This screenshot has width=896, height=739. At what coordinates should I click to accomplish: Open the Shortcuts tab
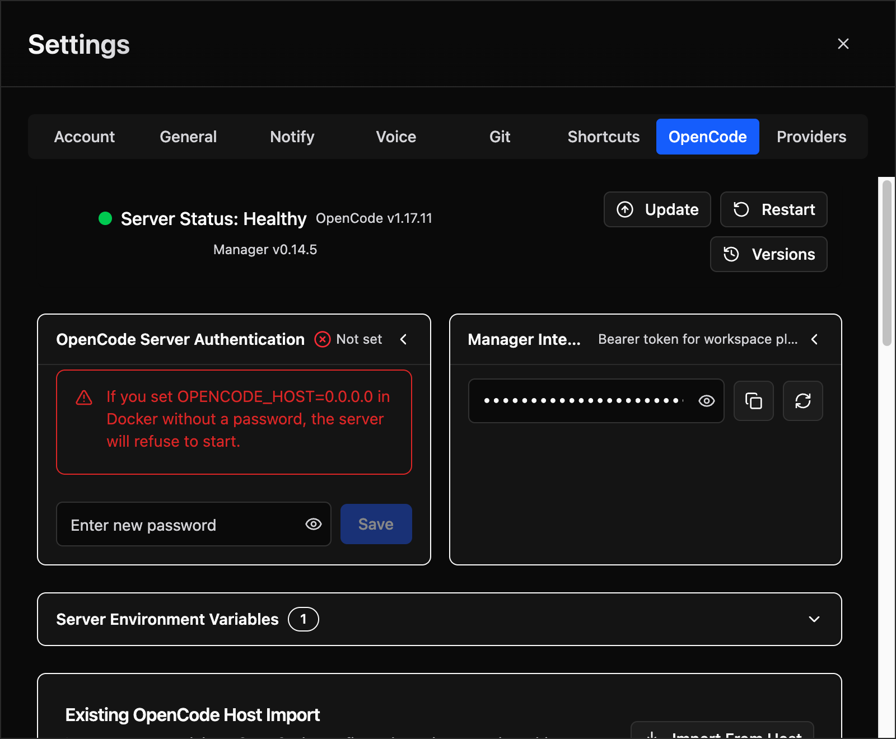[x=604, y=137]
